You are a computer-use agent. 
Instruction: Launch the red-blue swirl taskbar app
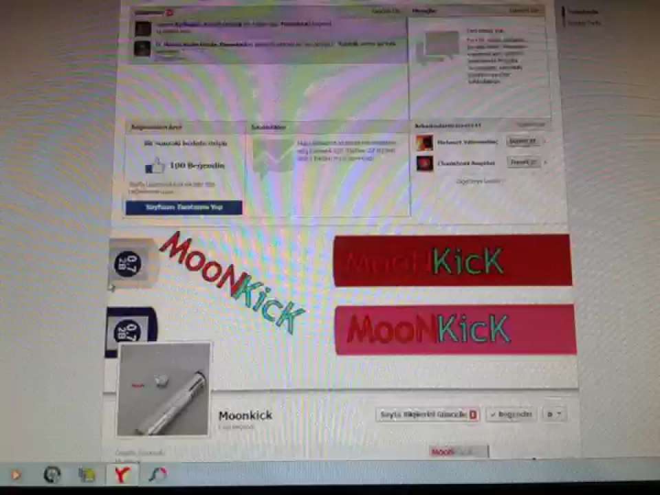pyautogui.click(x=157, y=474)
